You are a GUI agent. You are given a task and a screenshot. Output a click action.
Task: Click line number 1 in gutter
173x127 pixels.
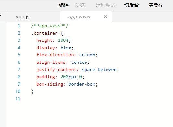point(19,26)
